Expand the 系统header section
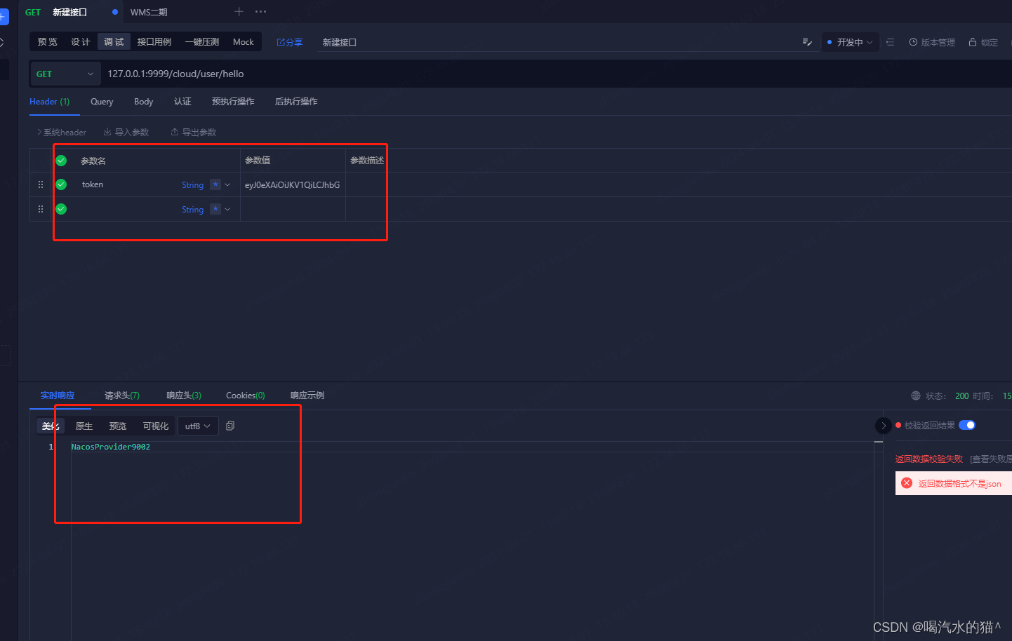The width and height of the screenshot is (1012, 641). [x=62, y=132]
